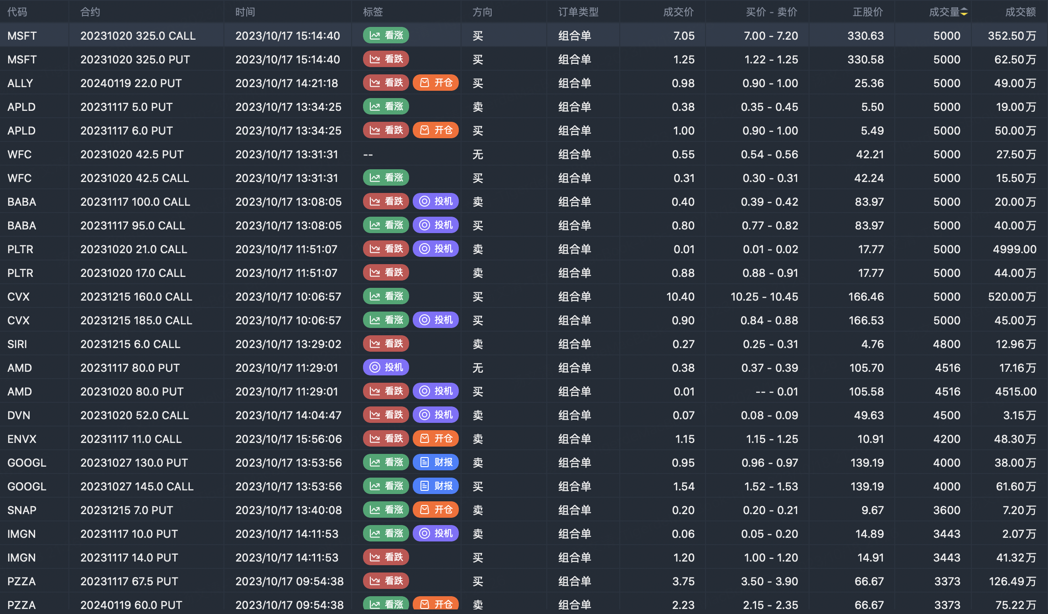
Task: Select contract 20231117 67.5 PUT
Action: pyautogui.click(x=129, y=581)
